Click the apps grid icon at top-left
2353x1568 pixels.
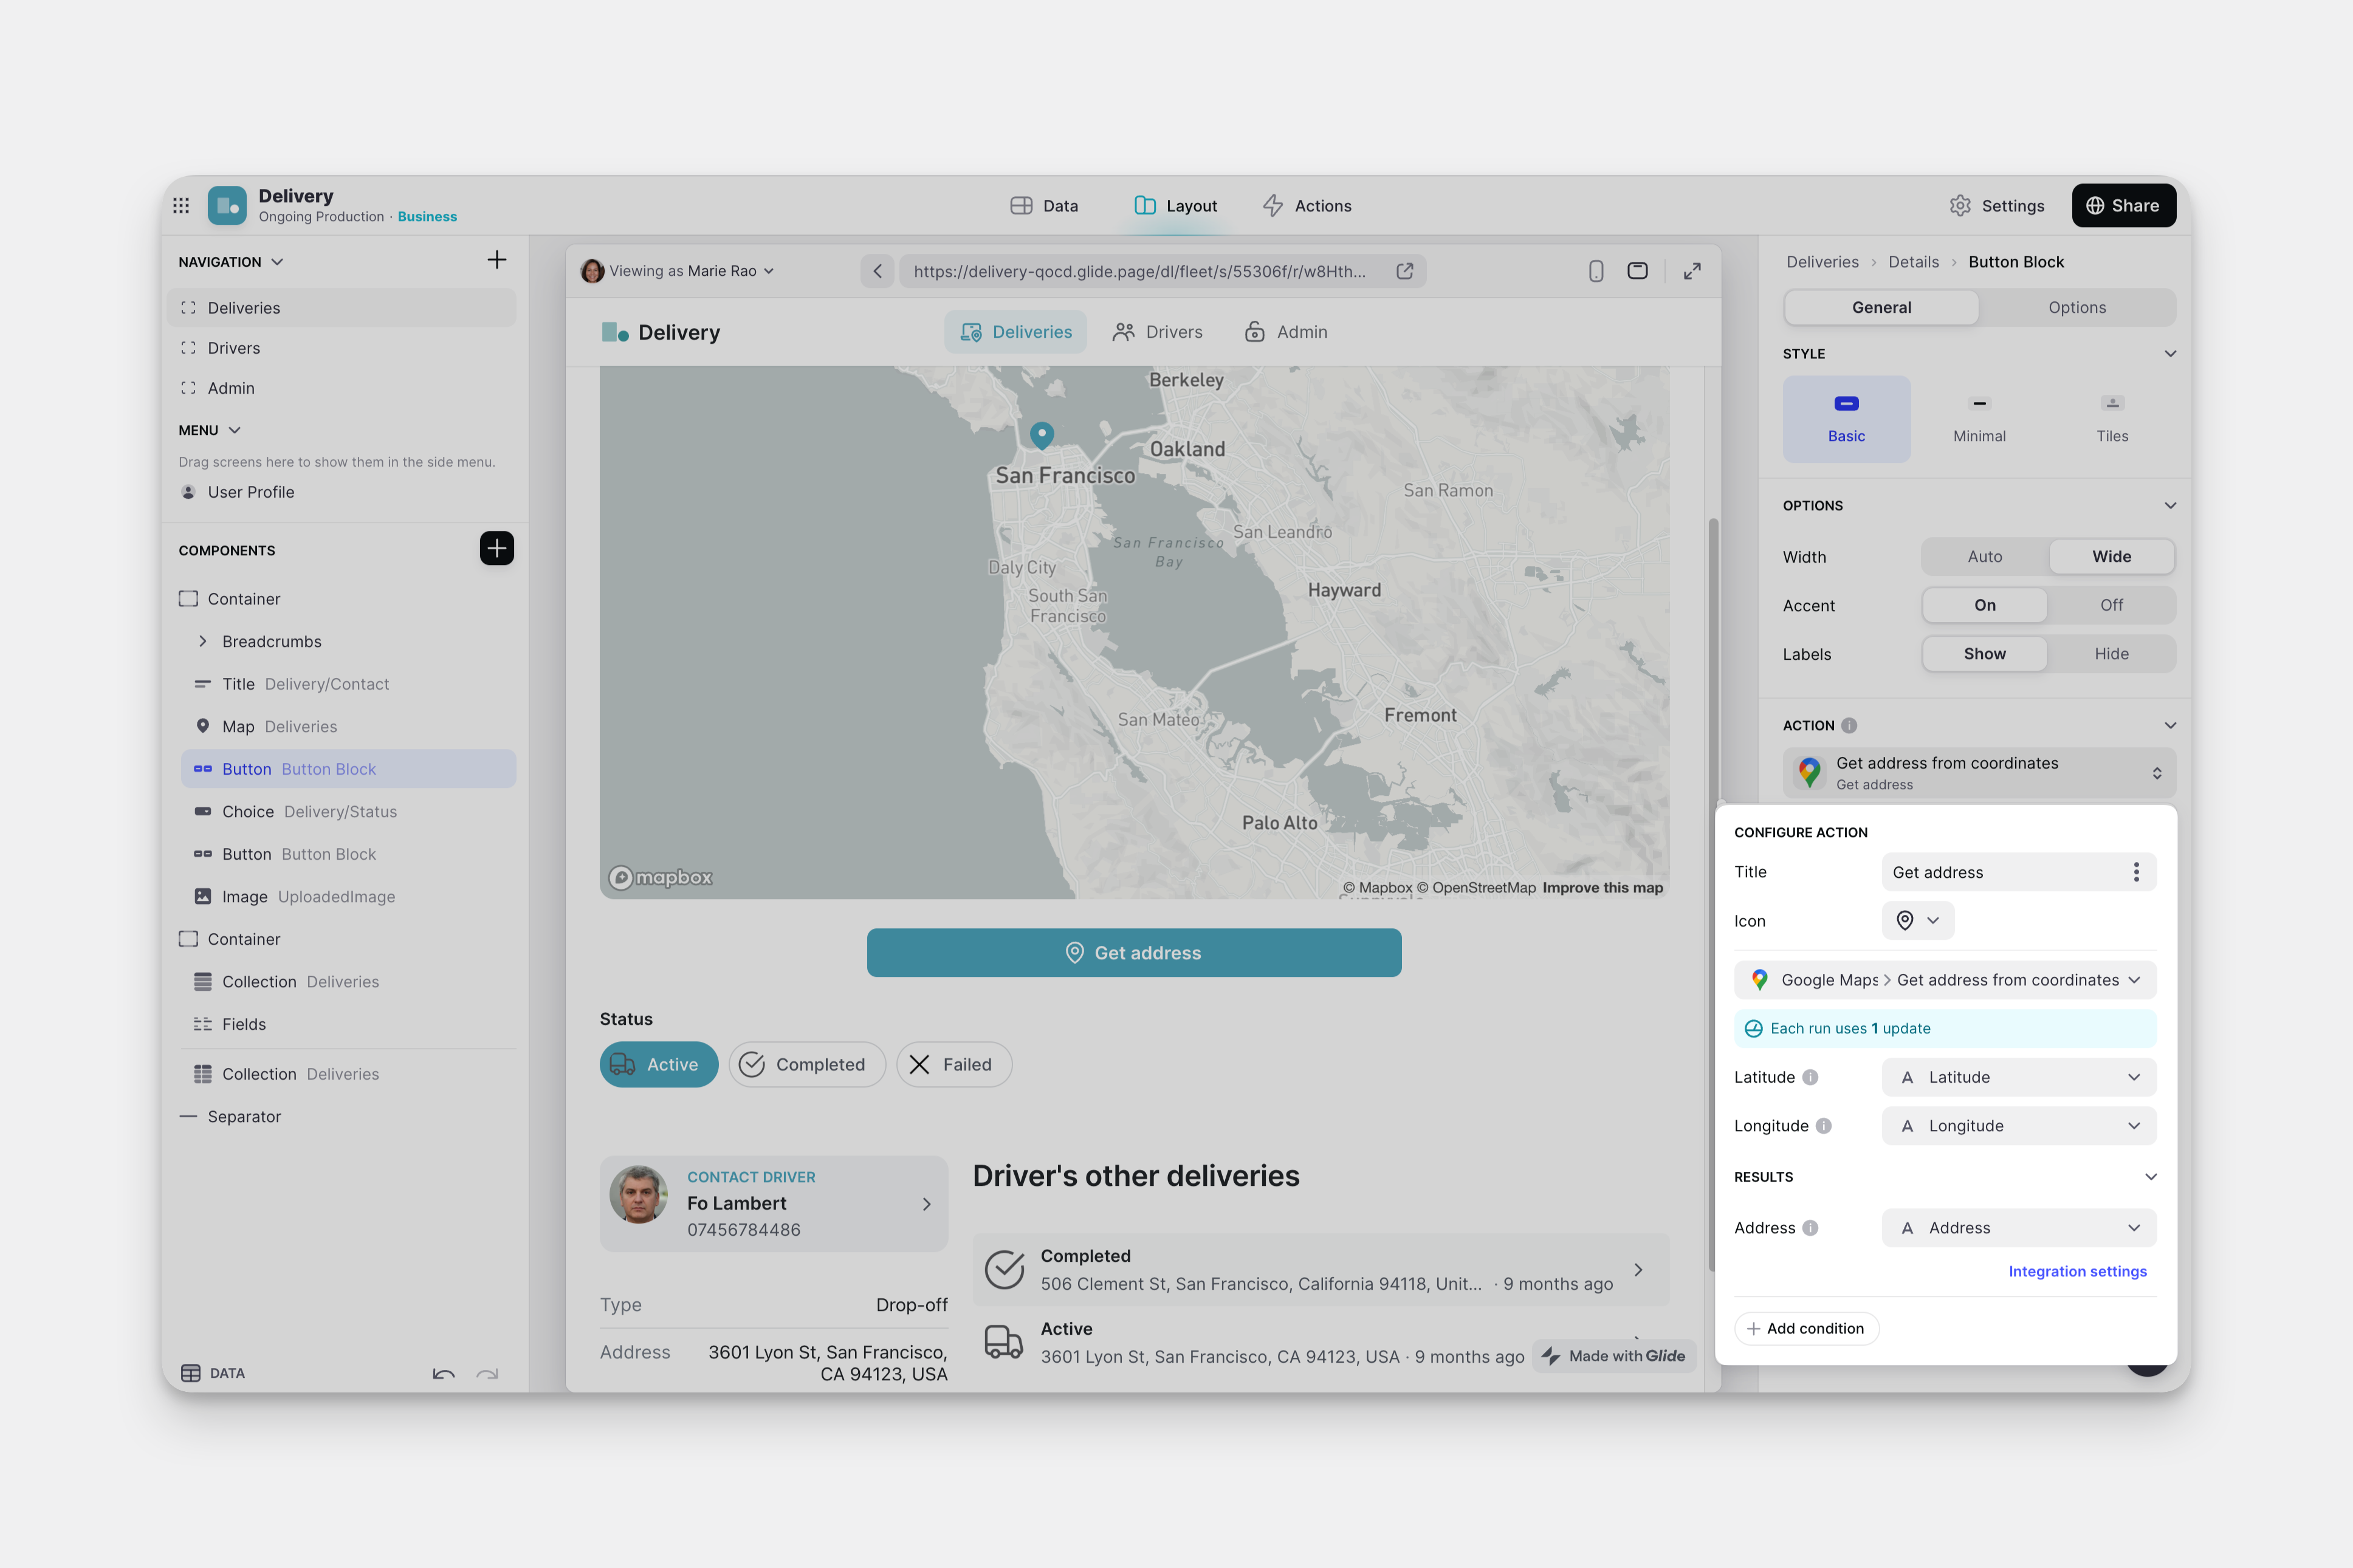pyautogui.click(x=181, y=205)
